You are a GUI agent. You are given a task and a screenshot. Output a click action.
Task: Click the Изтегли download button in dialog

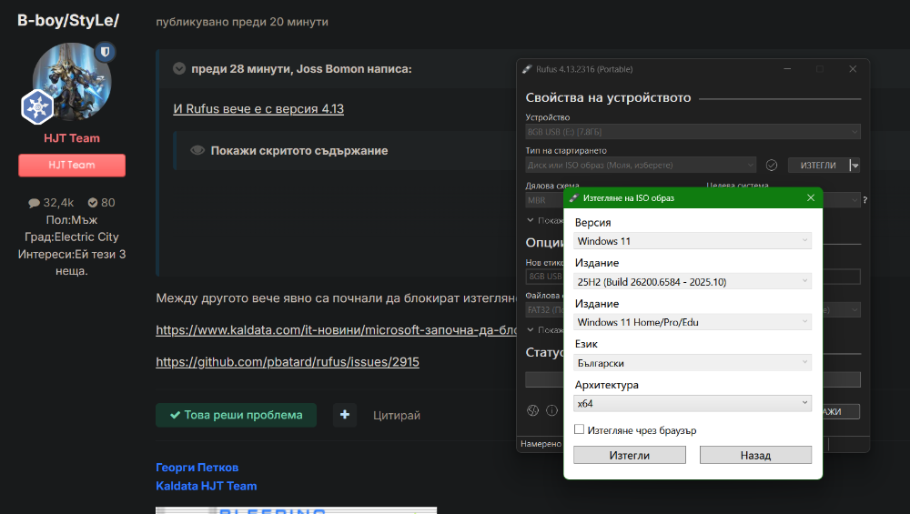pyautogui.click(x=630, y=455)
